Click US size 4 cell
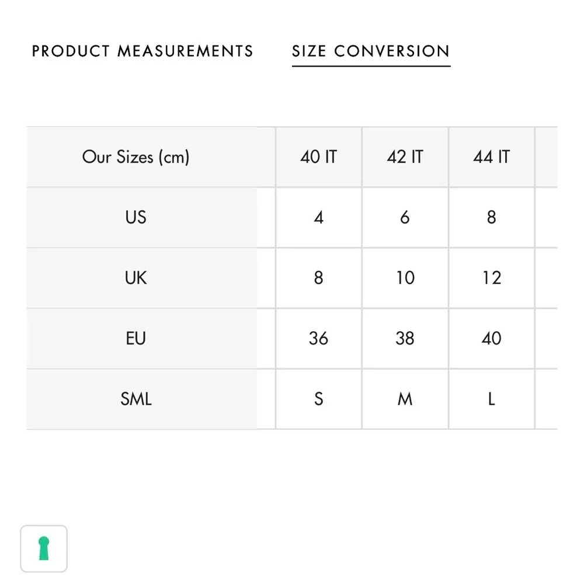This screenshot has height=584, width=584. coord(318,217)
